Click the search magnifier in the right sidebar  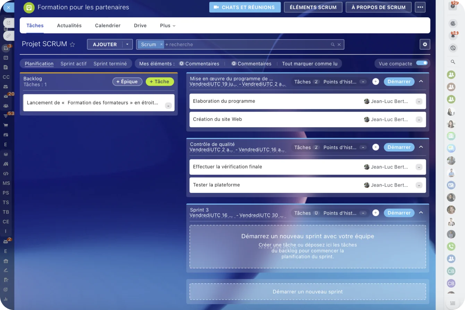pos(453,62)
